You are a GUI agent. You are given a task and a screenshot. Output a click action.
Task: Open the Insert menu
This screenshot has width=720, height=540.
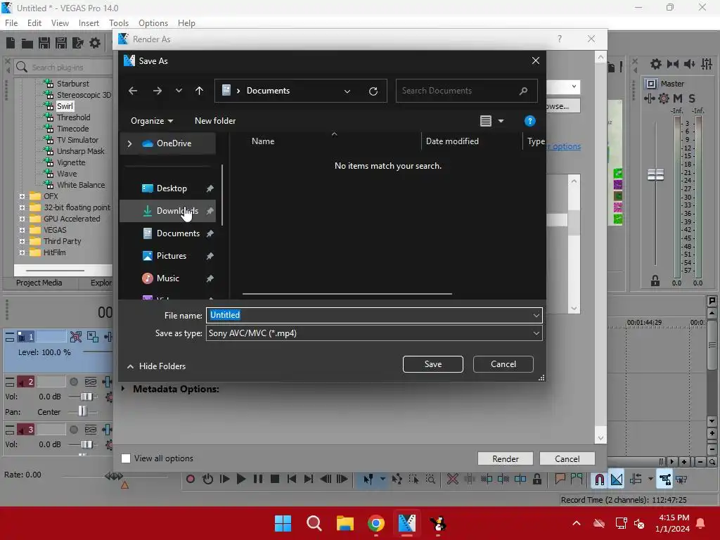(x=89, y=23)
